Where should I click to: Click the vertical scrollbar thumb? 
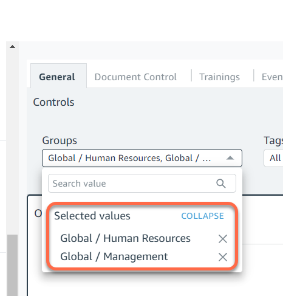point(13,265)
